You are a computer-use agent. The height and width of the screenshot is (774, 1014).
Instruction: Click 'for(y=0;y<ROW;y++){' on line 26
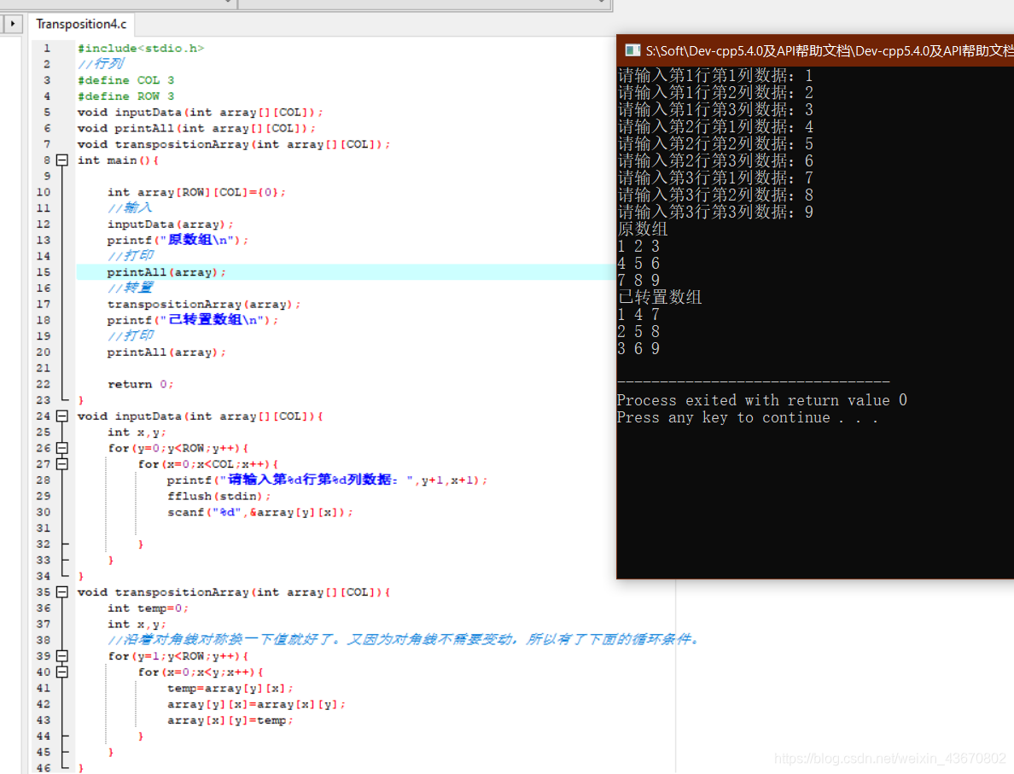178,447
